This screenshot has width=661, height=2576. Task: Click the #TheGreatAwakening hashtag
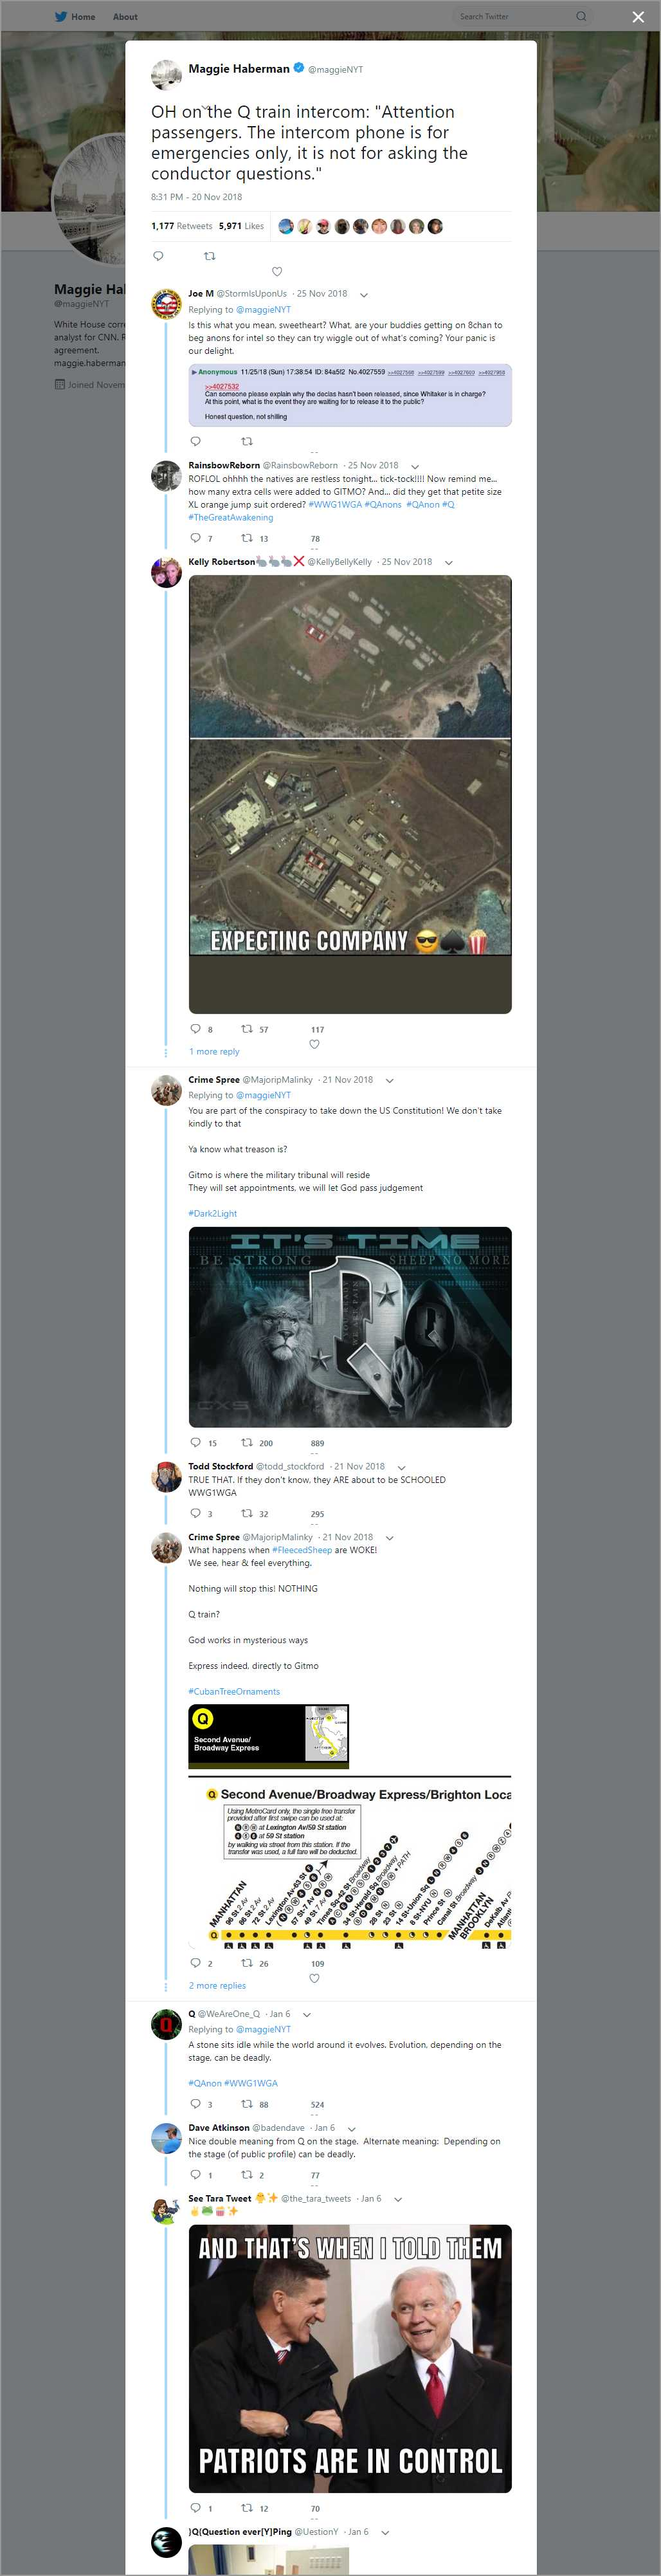tap(230, 518)
